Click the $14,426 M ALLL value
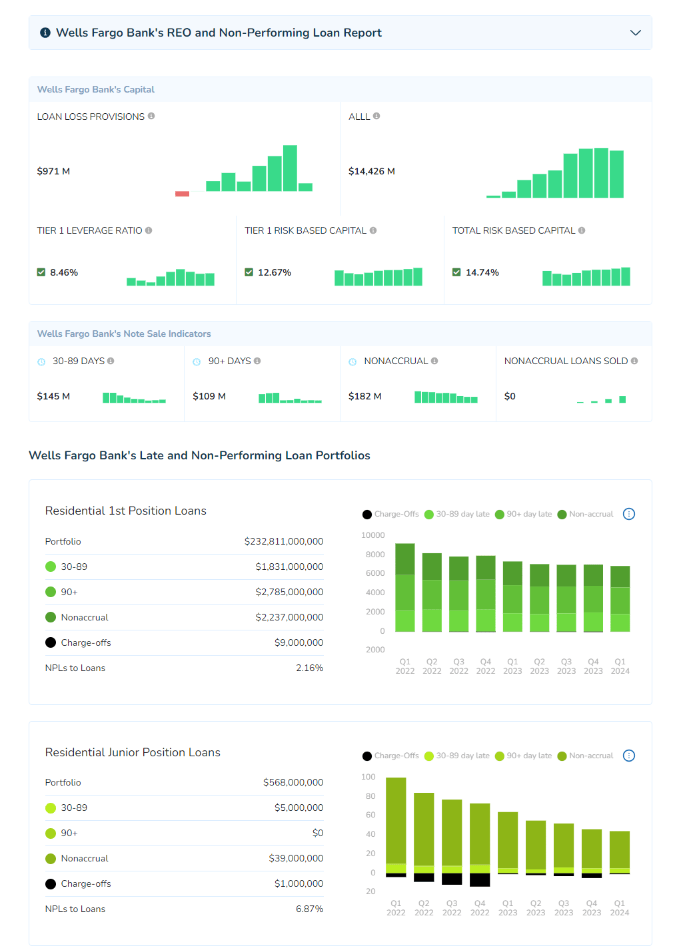Viewport: 675px width, 946px height. click(x=372, y=171)
